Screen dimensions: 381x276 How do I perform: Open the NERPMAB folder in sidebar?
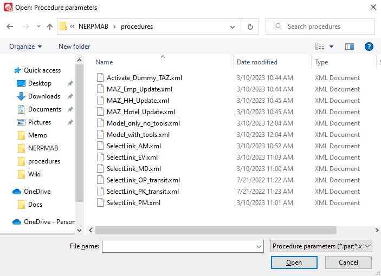point(38,148)
